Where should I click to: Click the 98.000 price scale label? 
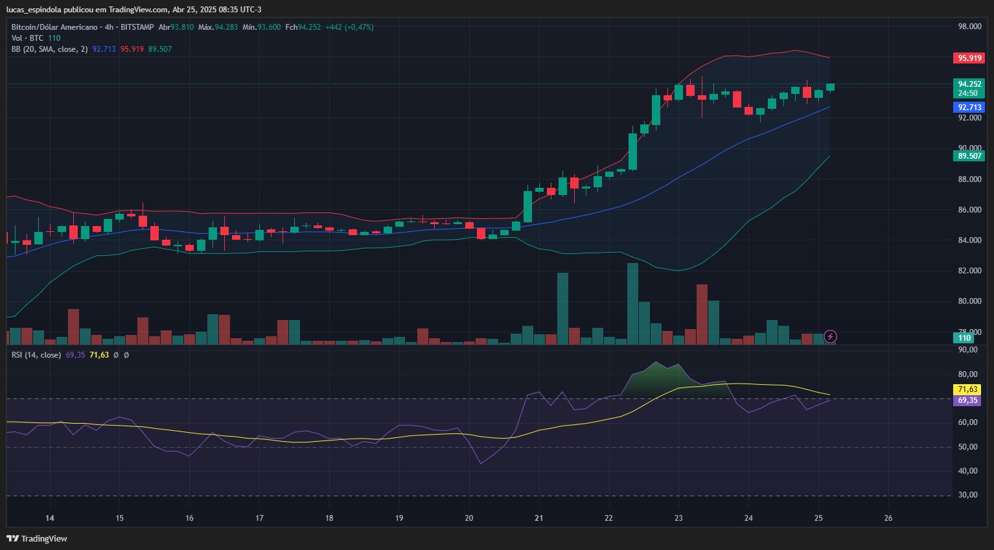970,27
